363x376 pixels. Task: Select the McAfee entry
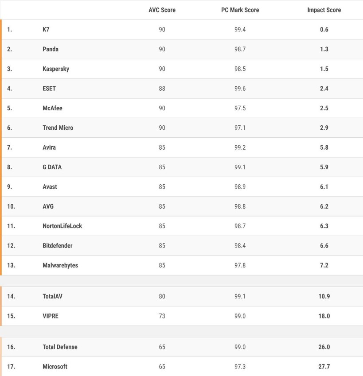coord(52,108)
